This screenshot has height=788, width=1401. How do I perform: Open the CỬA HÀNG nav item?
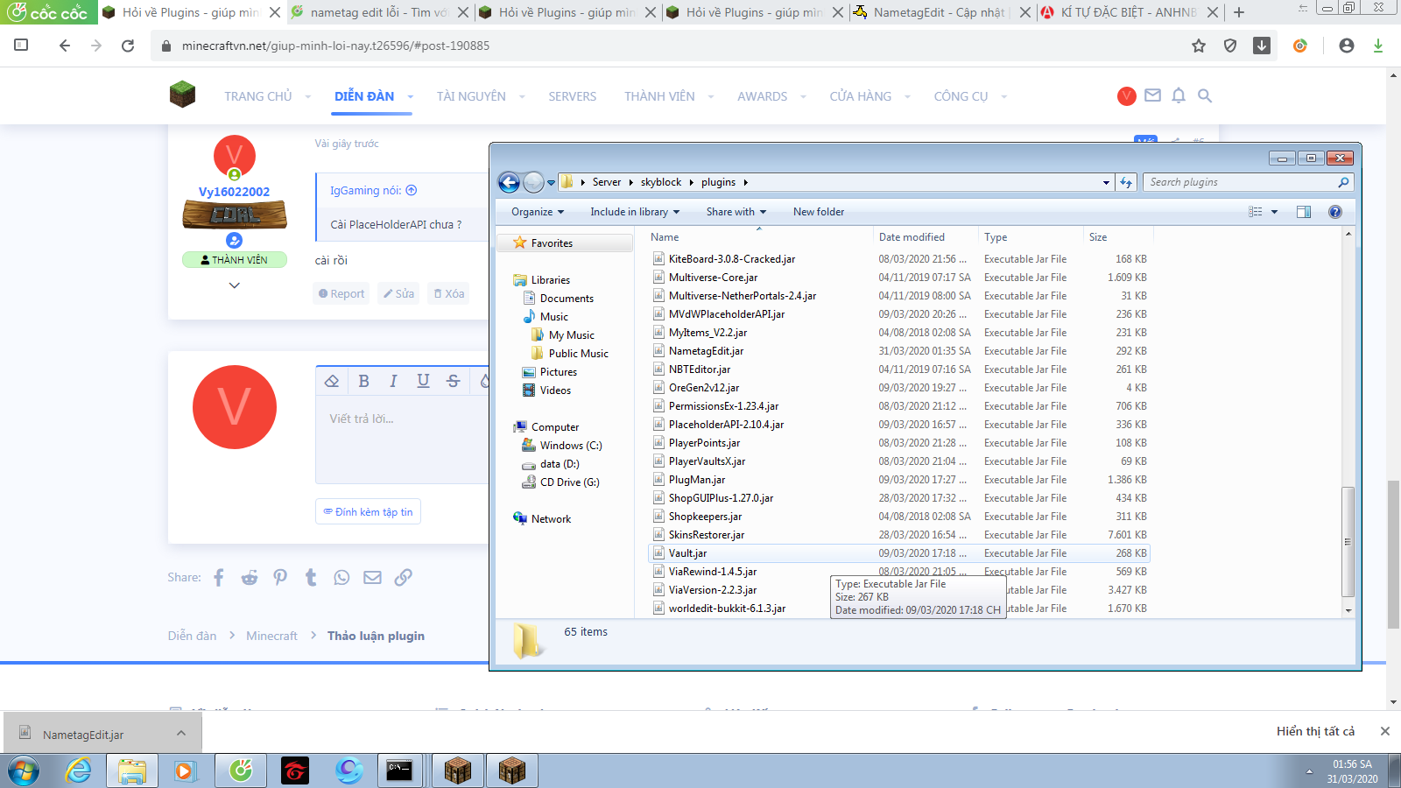(x=861, y=96)
